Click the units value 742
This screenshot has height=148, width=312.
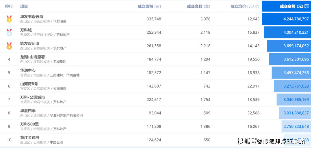point(207,86)
